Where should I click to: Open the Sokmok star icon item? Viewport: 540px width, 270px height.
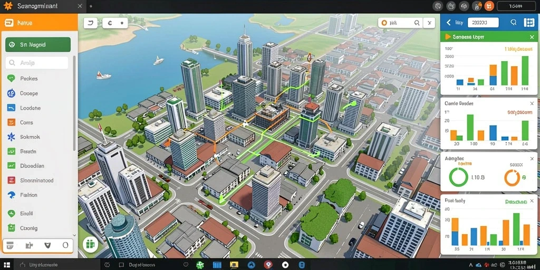pyautogui.click(x=11, y=137)
